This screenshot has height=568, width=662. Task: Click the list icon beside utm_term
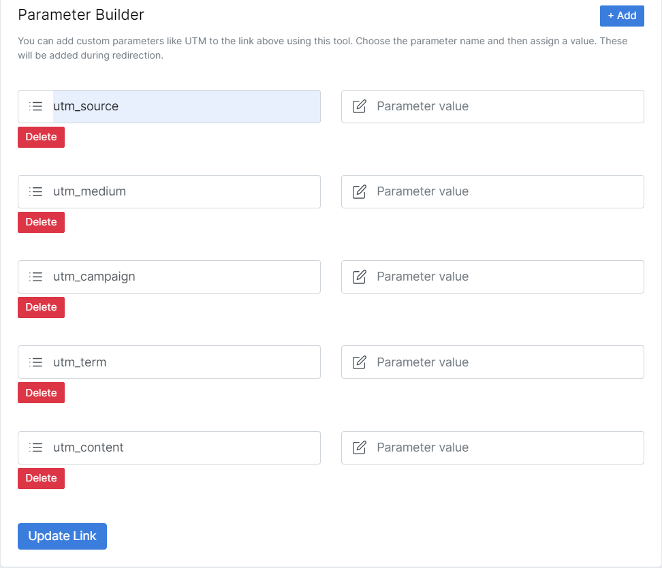click(x=35, y=362)
